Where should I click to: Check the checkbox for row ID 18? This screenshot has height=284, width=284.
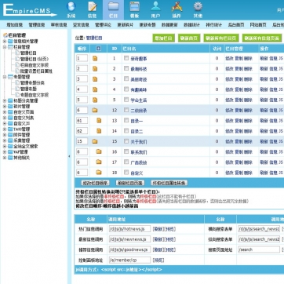coord(126,172)
